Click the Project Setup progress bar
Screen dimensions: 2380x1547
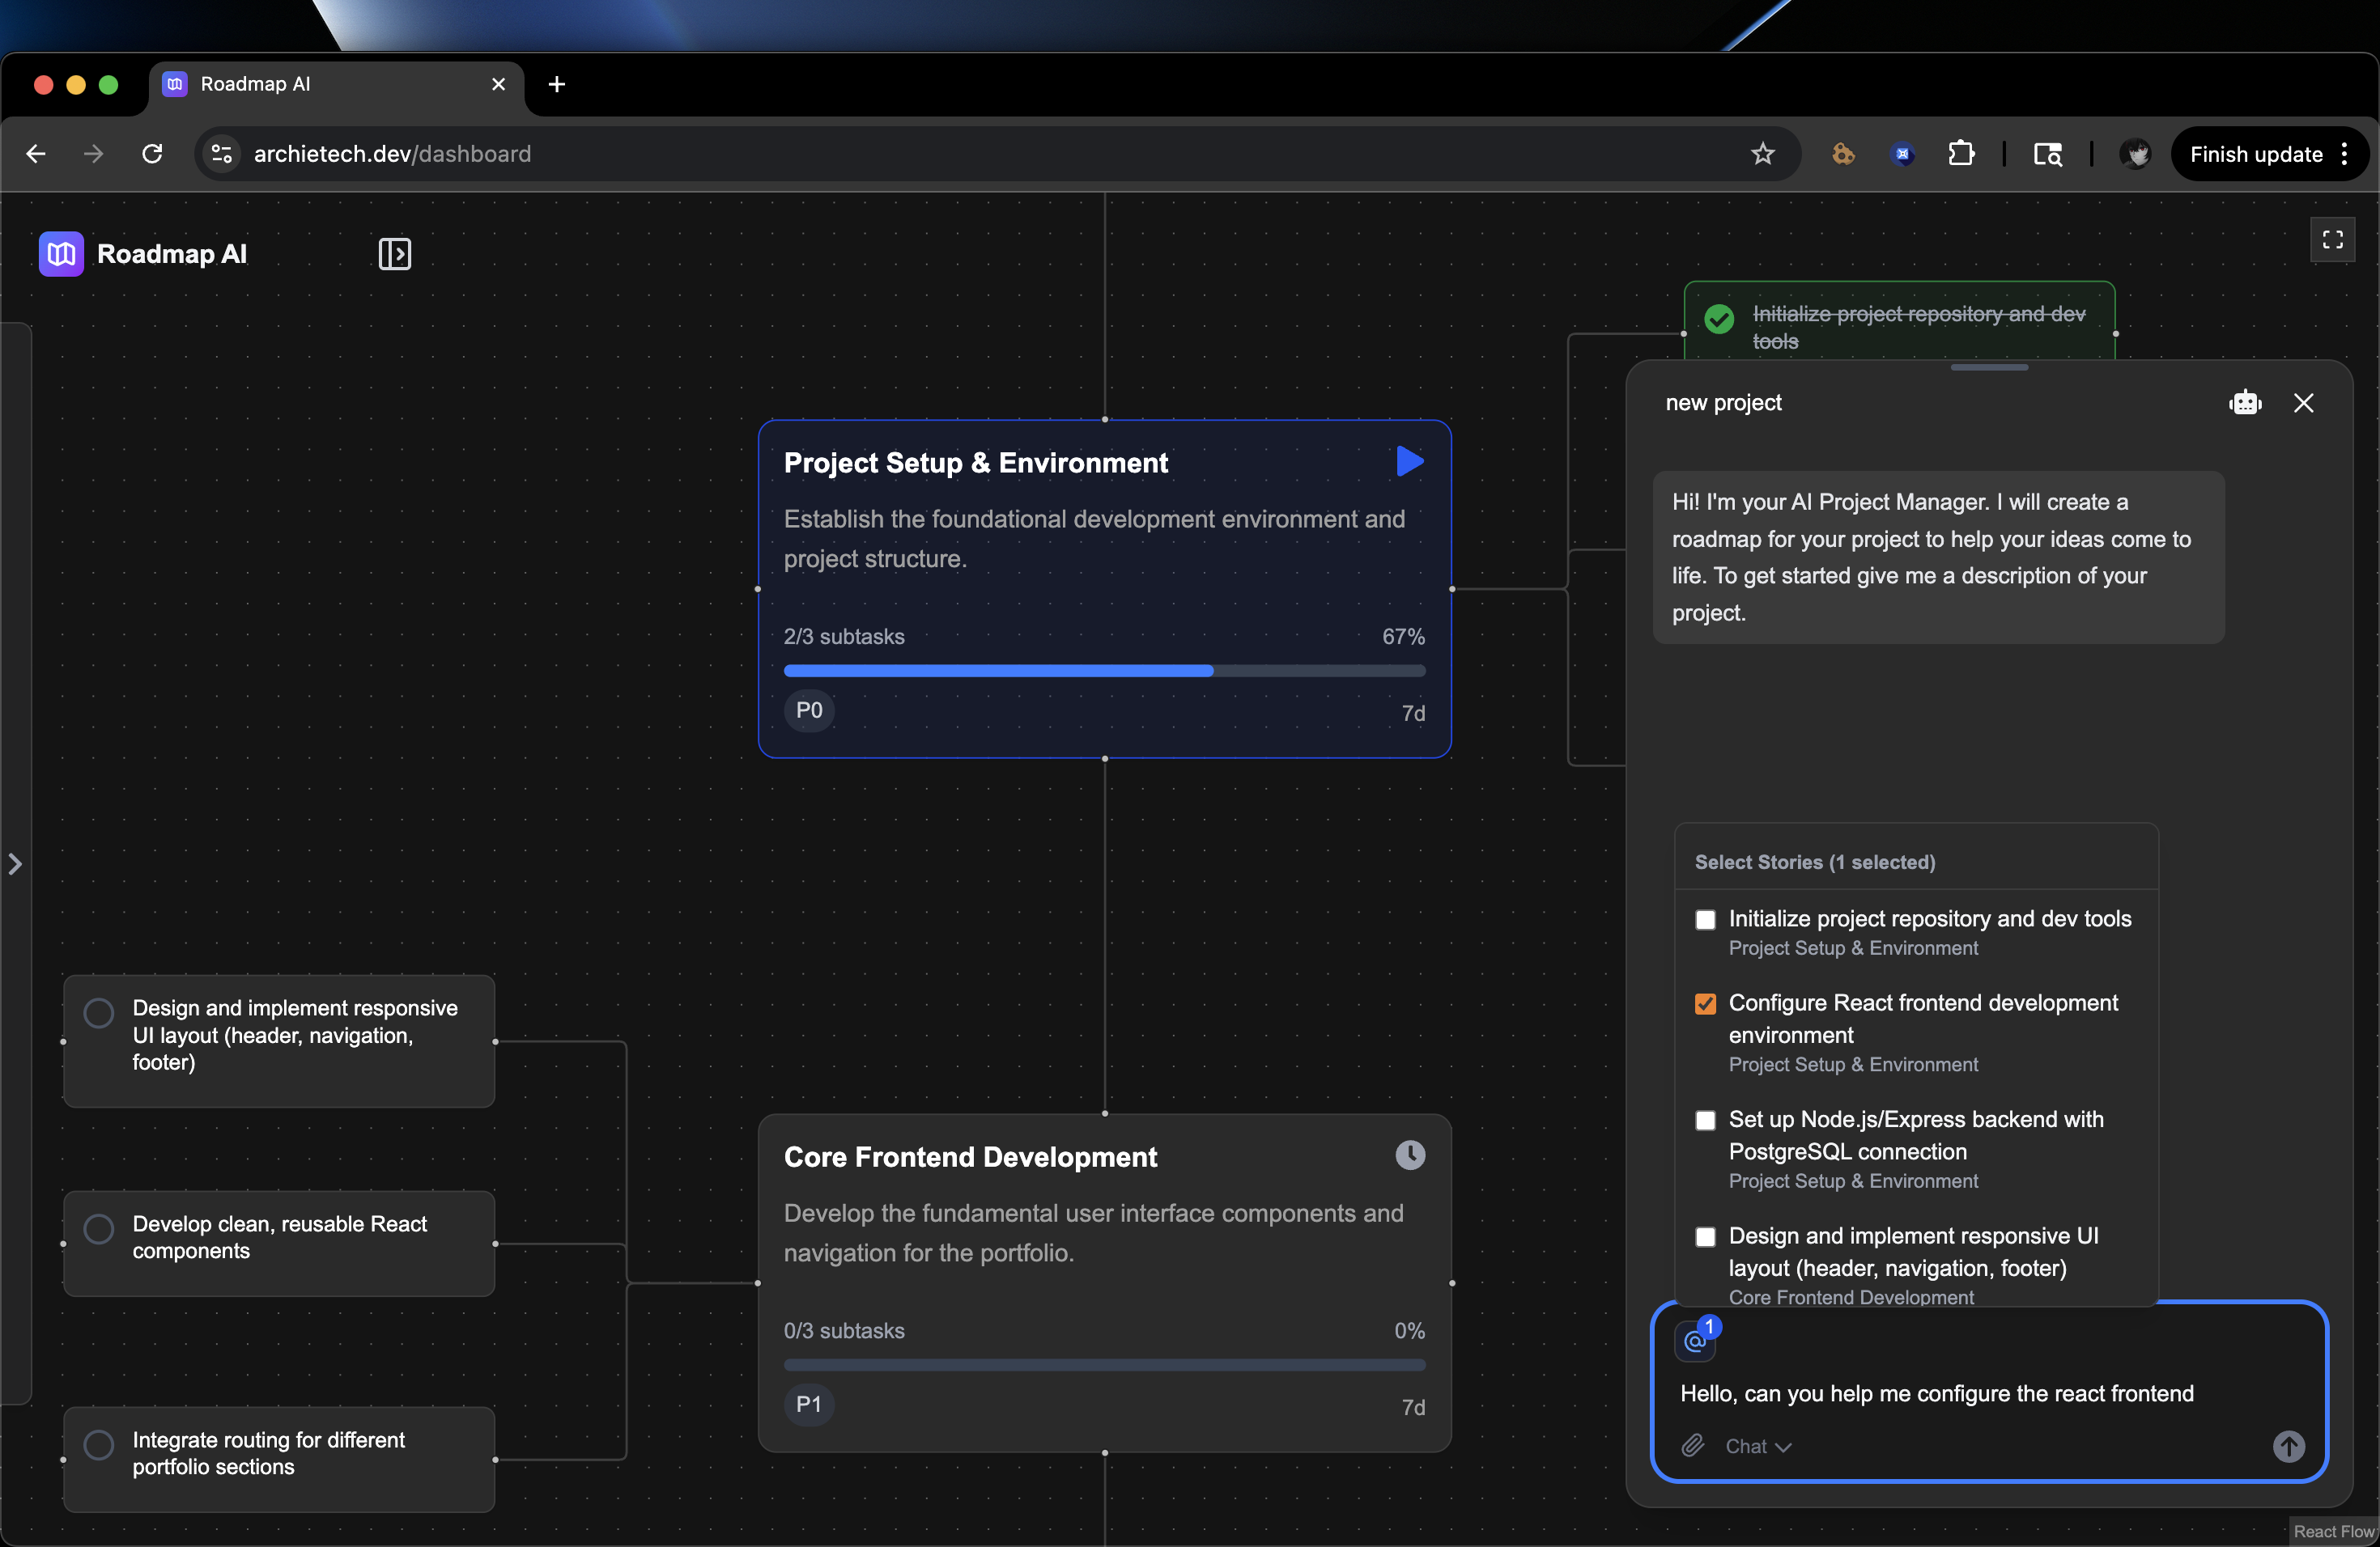pos(1104,671)
